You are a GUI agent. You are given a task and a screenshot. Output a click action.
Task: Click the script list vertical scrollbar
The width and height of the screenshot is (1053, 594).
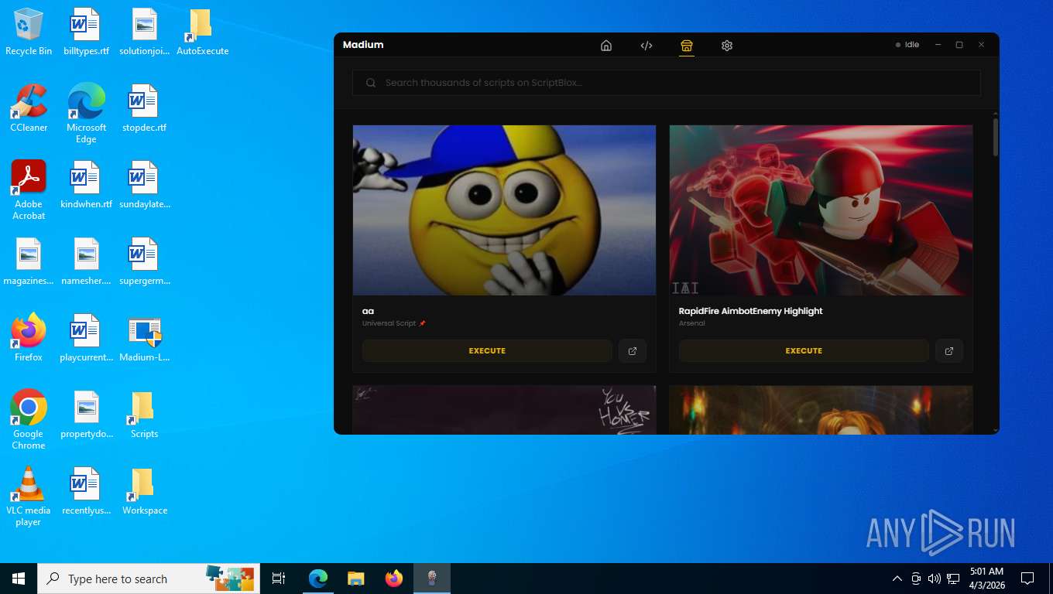[x=996, y=137]
